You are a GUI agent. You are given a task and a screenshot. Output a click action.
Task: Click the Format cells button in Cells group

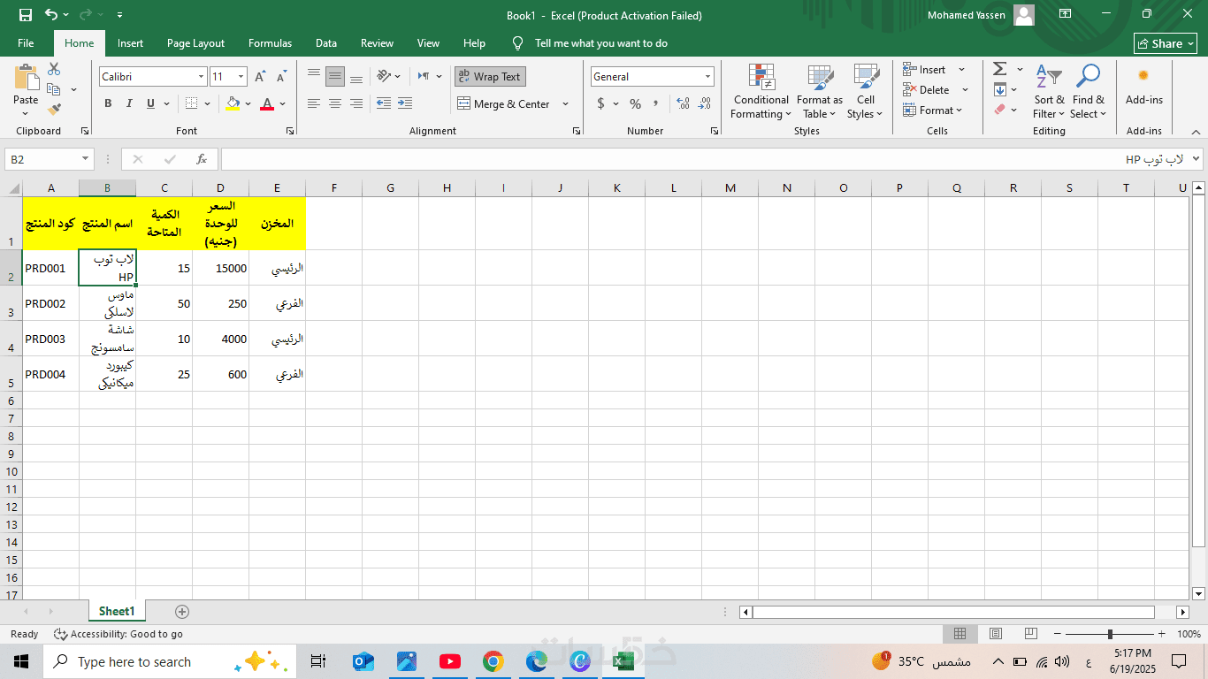click(x=933, y=111)
